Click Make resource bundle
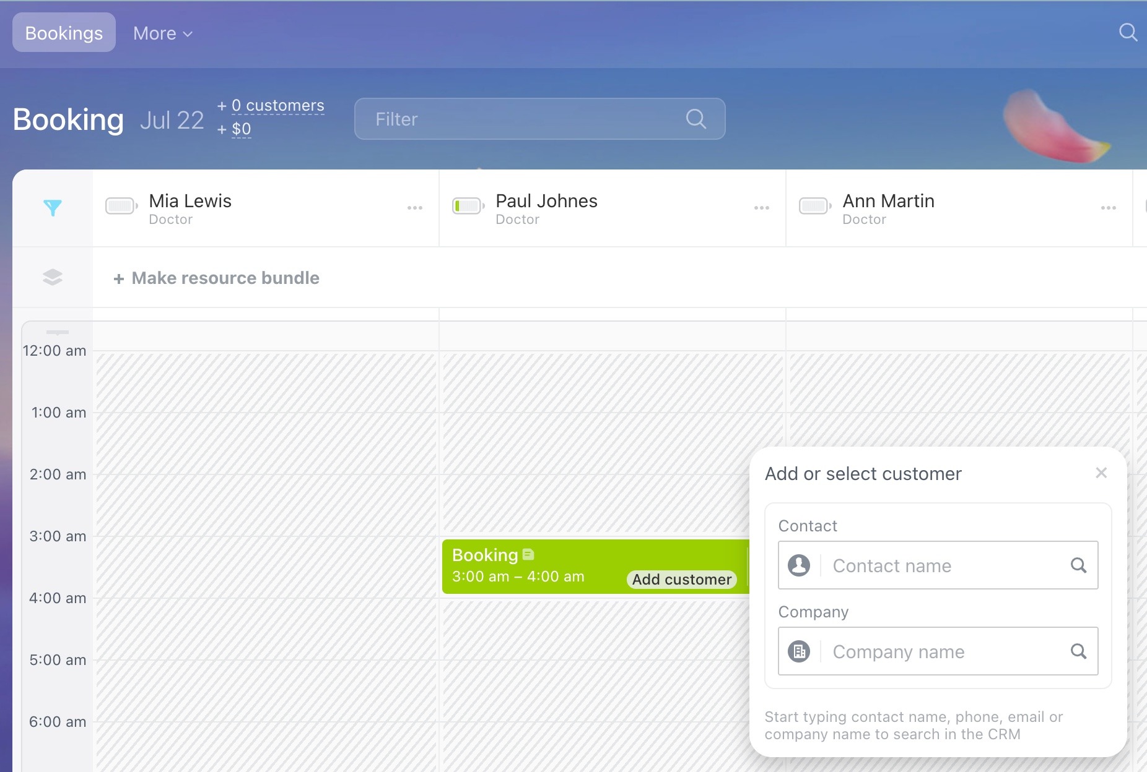The width and height of the screenshot is (1147, 772). click(217, 278)
